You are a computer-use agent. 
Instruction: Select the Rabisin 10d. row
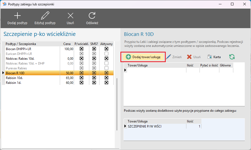click(59, 78)
